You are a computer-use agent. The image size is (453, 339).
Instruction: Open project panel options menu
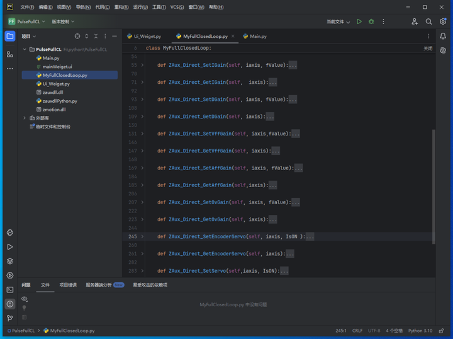click(x=105, y=36)
